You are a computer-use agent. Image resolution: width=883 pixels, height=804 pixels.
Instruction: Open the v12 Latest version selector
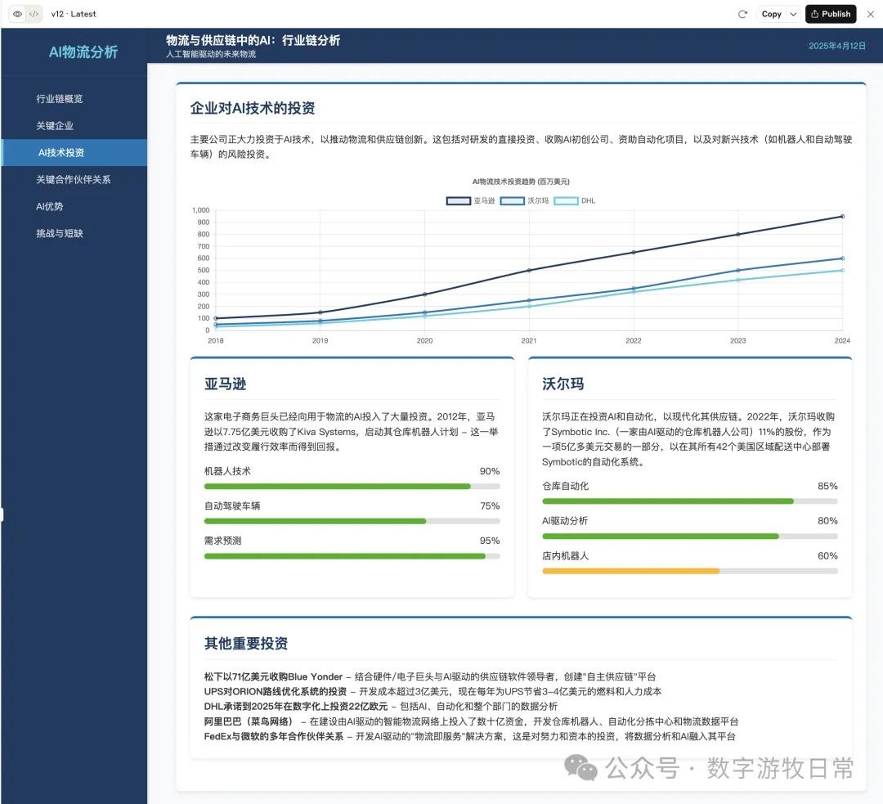(73, 14)
